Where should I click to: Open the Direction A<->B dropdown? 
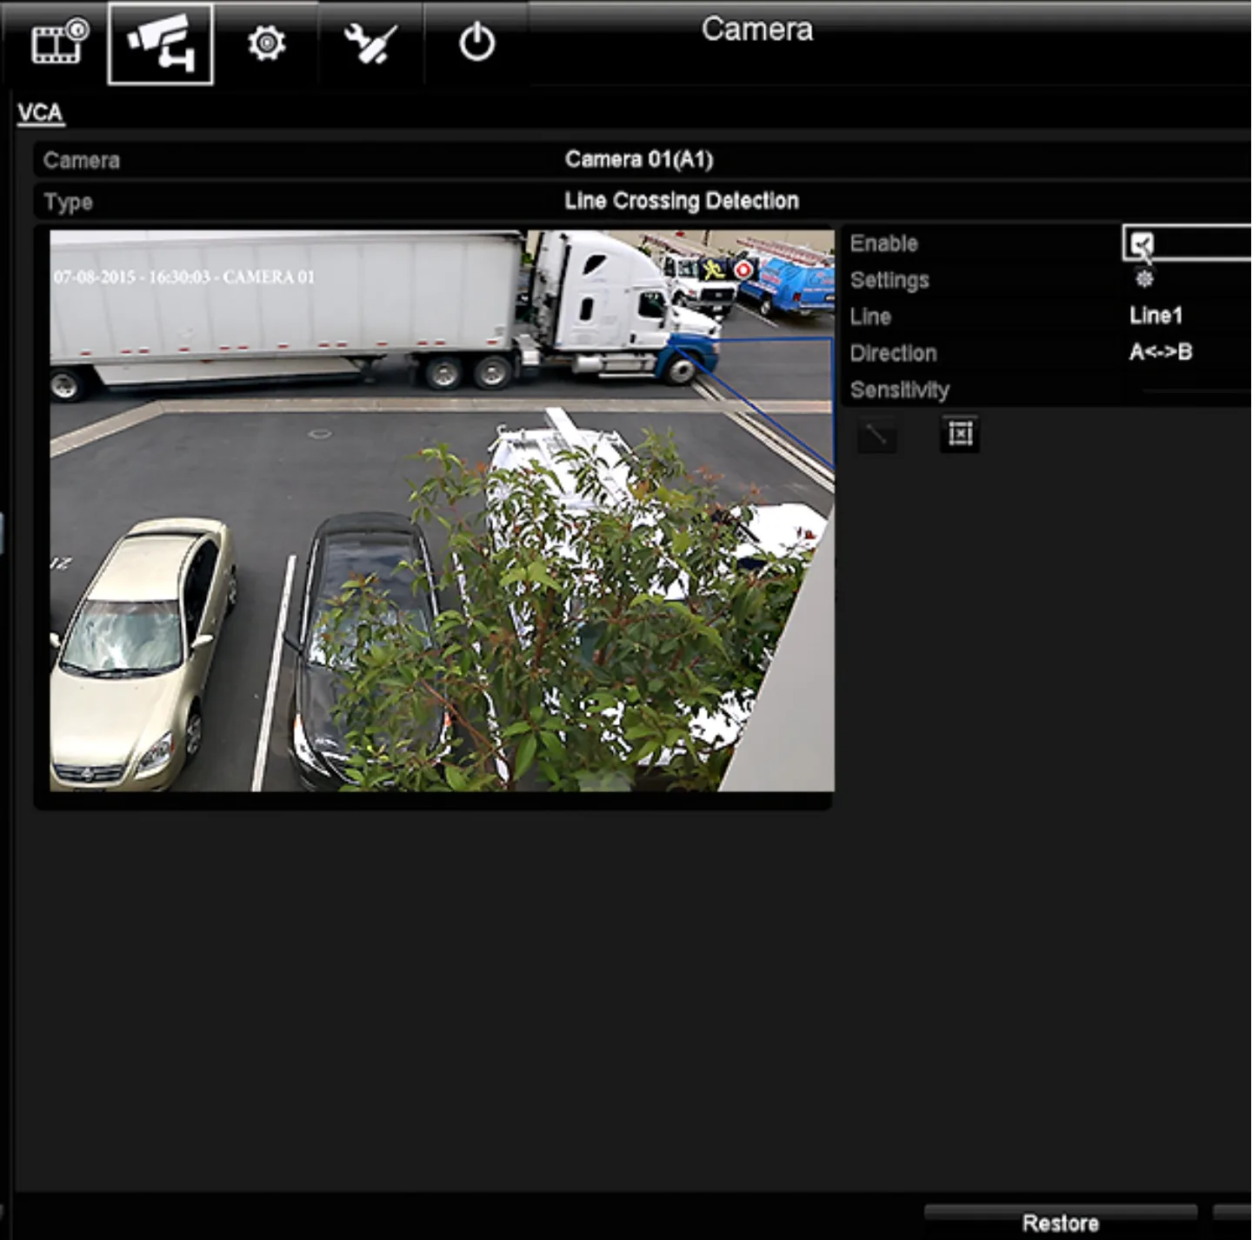coord(1162,352)
